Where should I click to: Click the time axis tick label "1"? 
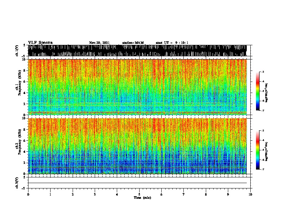(x=50, y=194)
